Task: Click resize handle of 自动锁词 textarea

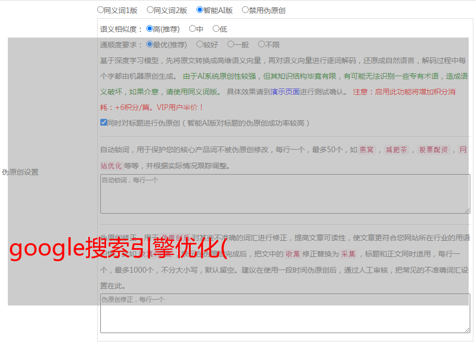Action: 467,211
